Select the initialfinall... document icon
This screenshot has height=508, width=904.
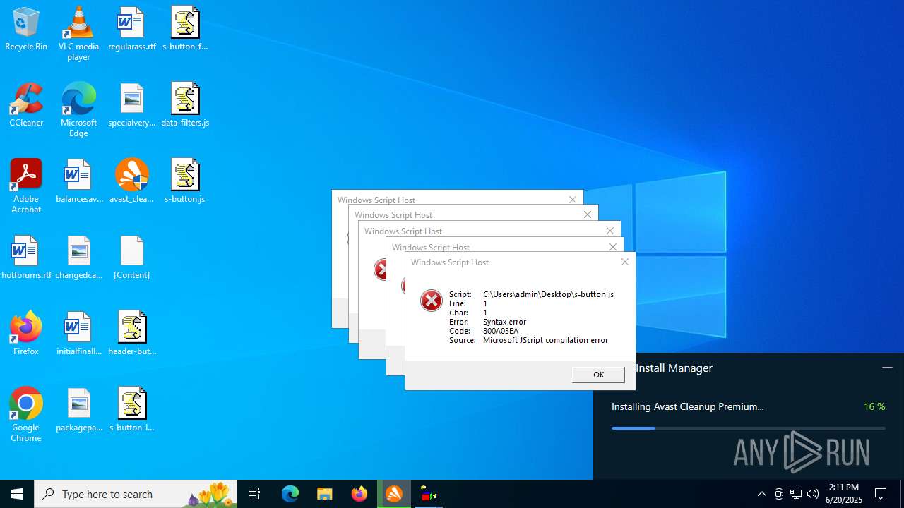[78, 334]
